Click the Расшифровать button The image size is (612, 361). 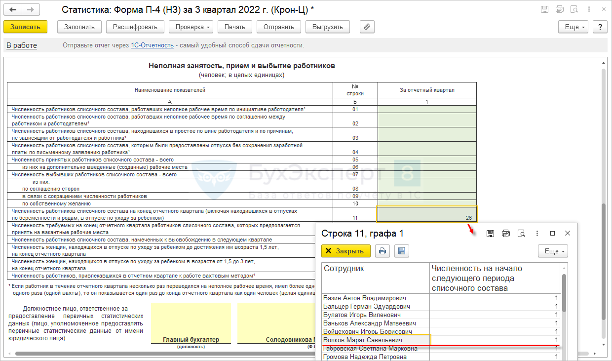click(x=135, y=27)
